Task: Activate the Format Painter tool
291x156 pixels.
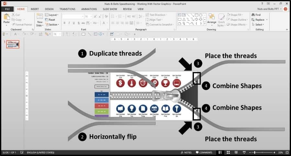Action: (x=22, y=25)
